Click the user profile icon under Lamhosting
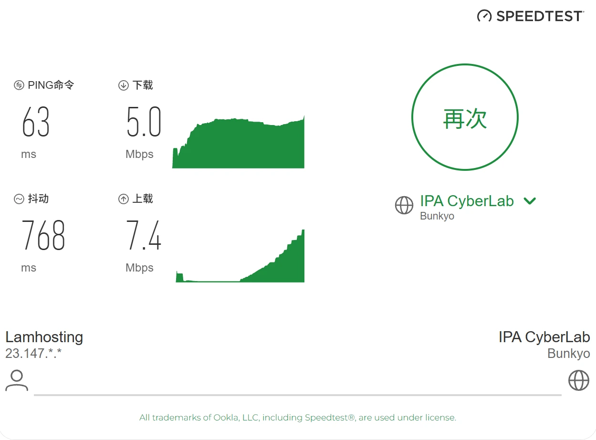This screenshot has height=440, width=596. (17, 380)
